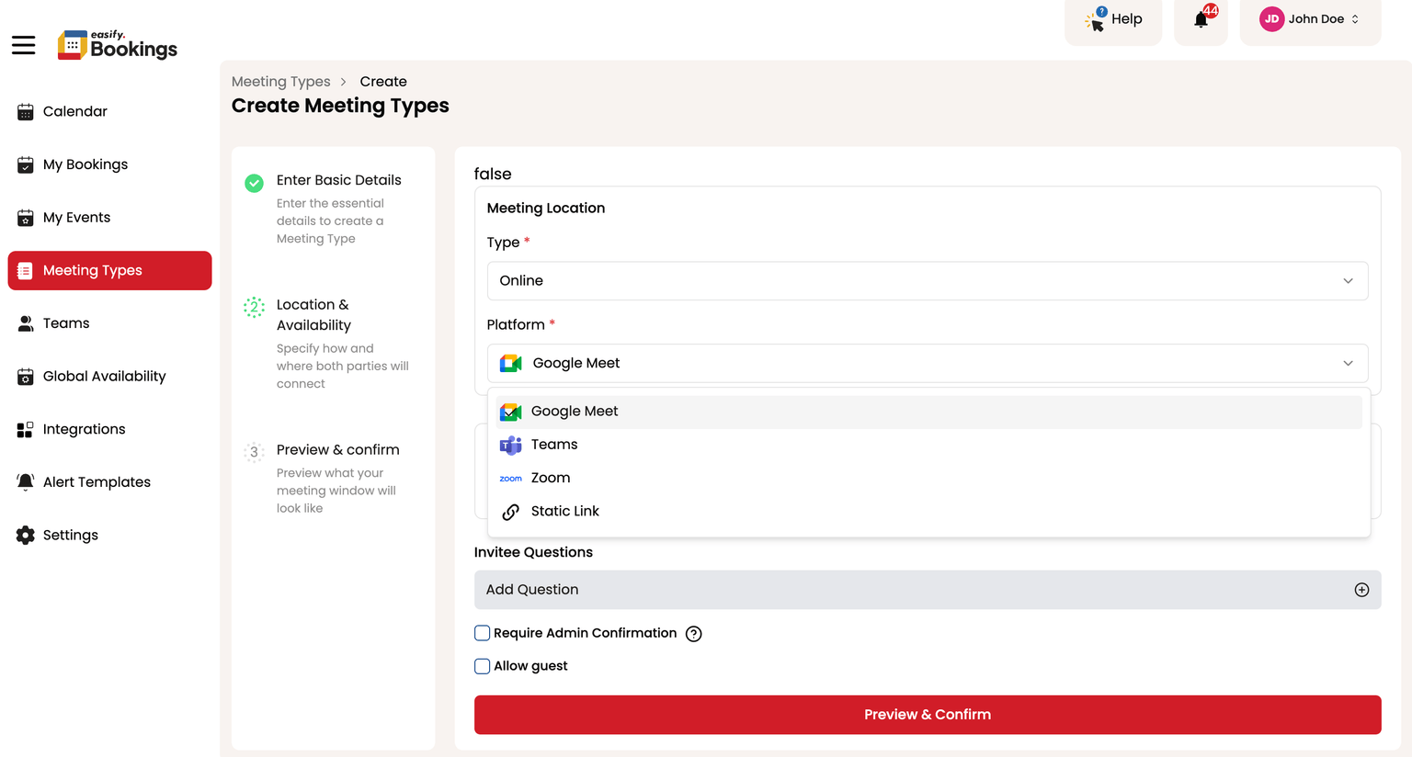Select Teams from platform options

coord(928,446)
